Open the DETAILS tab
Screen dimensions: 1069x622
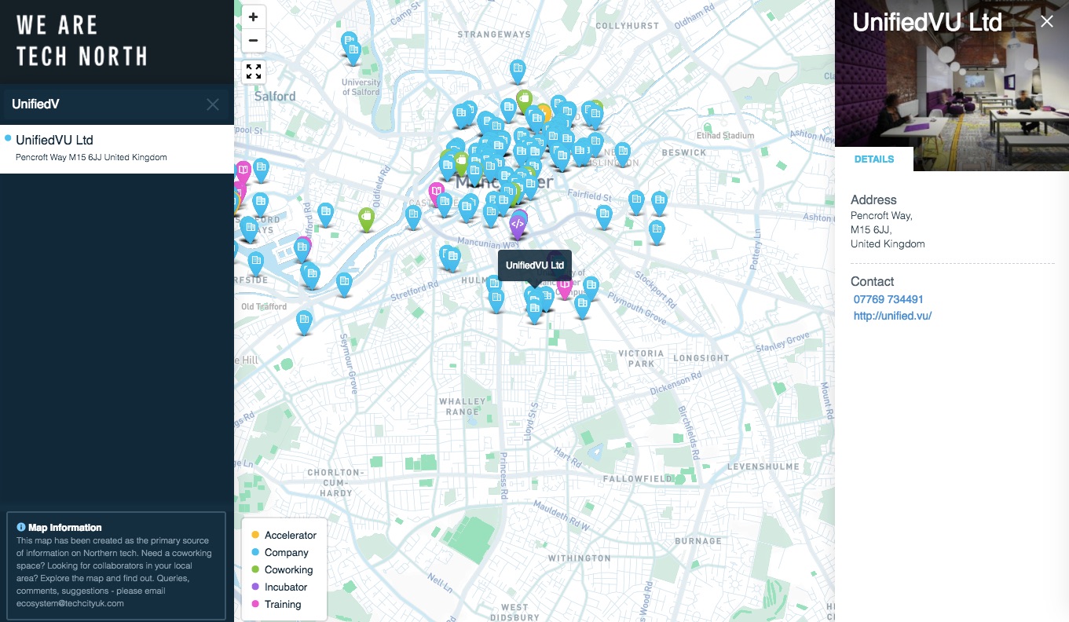coord(873,159)
